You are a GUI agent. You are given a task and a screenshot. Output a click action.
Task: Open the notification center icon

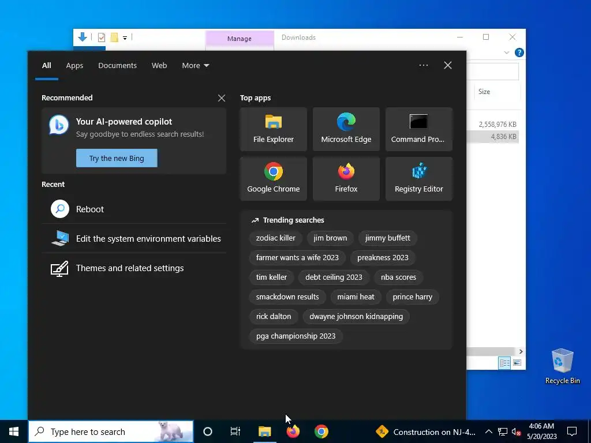(x=572, y=431)
